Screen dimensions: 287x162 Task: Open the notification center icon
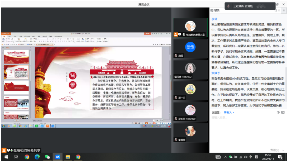tap(280, 157)
